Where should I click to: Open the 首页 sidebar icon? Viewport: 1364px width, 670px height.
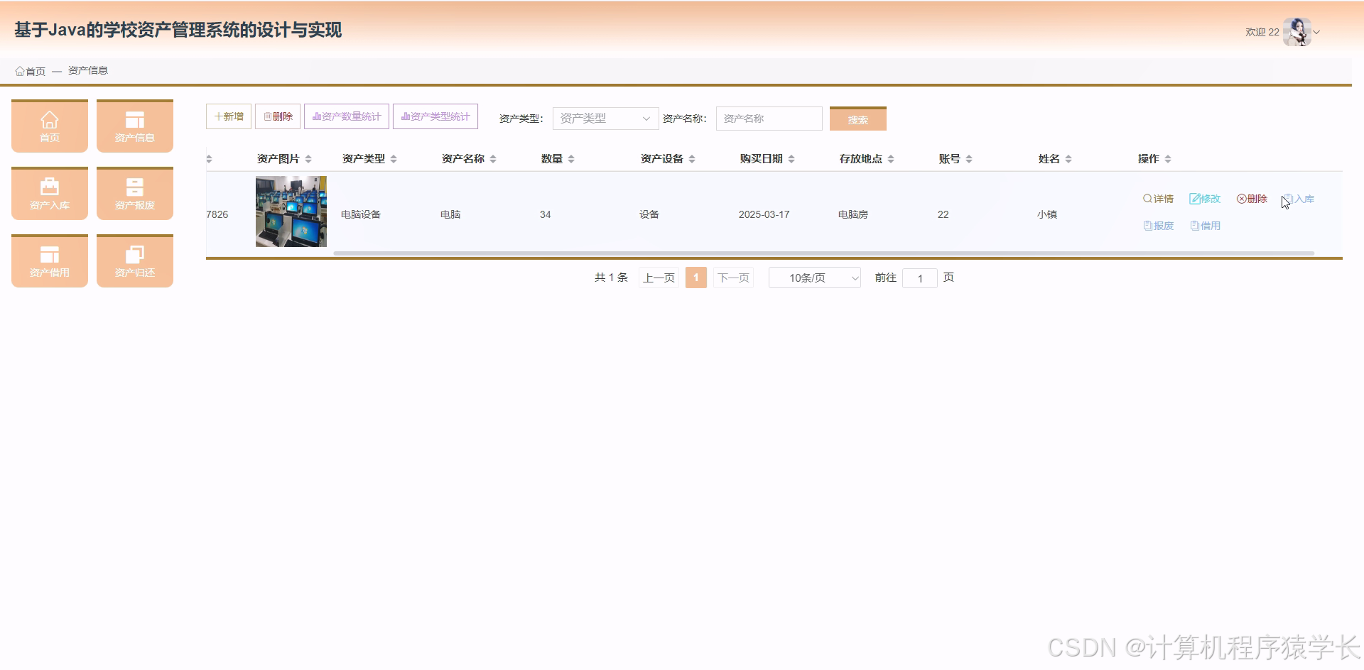click(49, 126)
